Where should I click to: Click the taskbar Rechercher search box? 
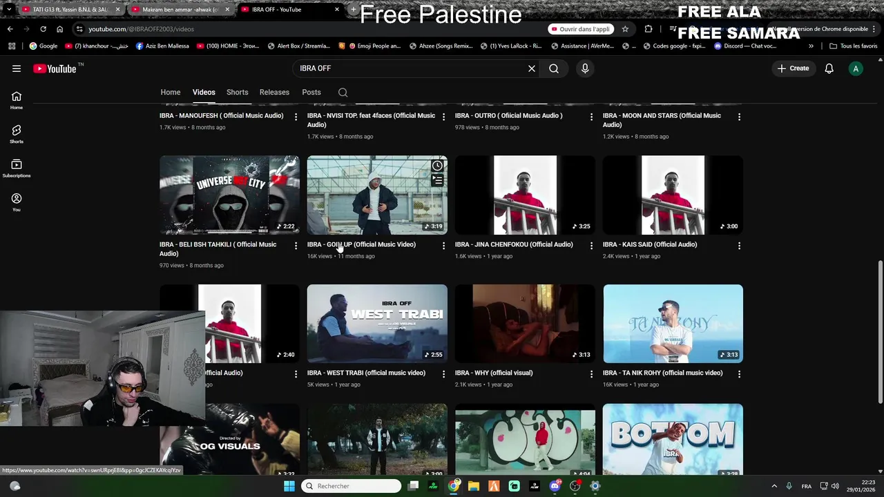pos(351,486)
